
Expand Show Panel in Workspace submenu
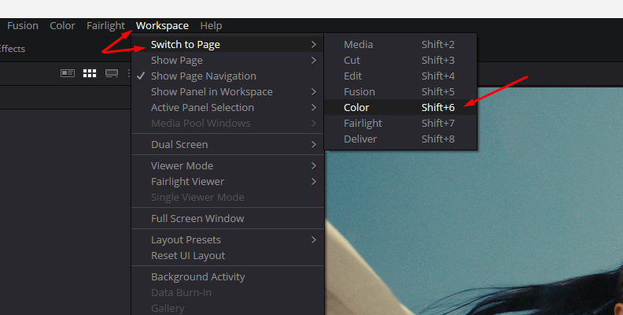tap(227, 92)
